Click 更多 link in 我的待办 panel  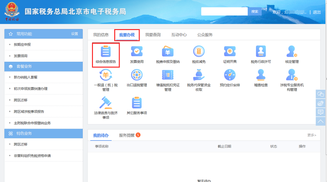tap(311, 135)
